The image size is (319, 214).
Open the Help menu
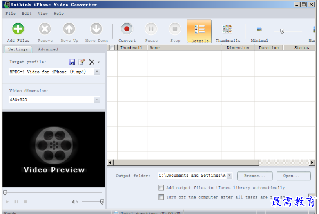(x=59, y=13)
